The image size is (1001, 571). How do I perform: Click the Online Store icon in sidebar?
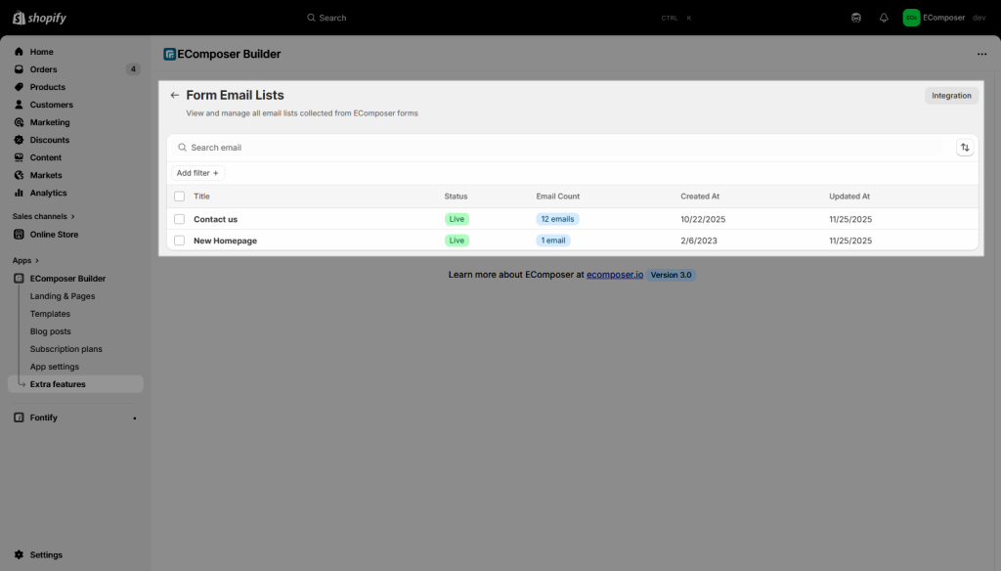pyautogui.click(x=20, y=235)
